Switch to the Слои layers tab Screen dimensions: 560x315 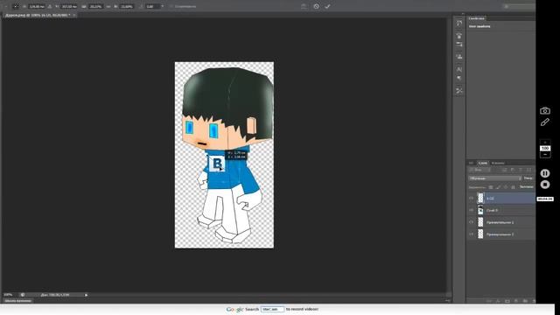pos(483,163)
